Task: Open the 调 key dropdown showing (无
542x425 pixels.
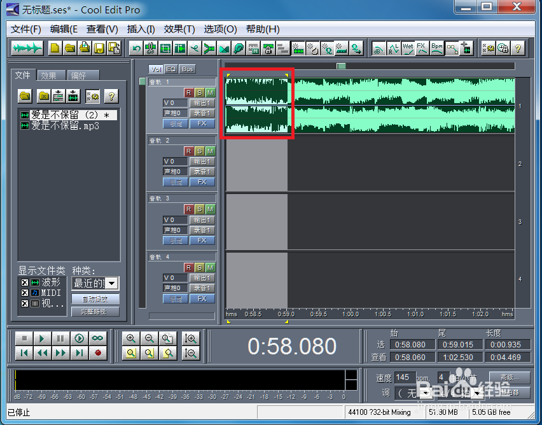Action: (425, 393)
